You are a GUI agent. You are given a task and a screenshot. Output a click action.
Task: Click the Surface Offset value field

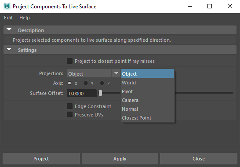point(82,93)
